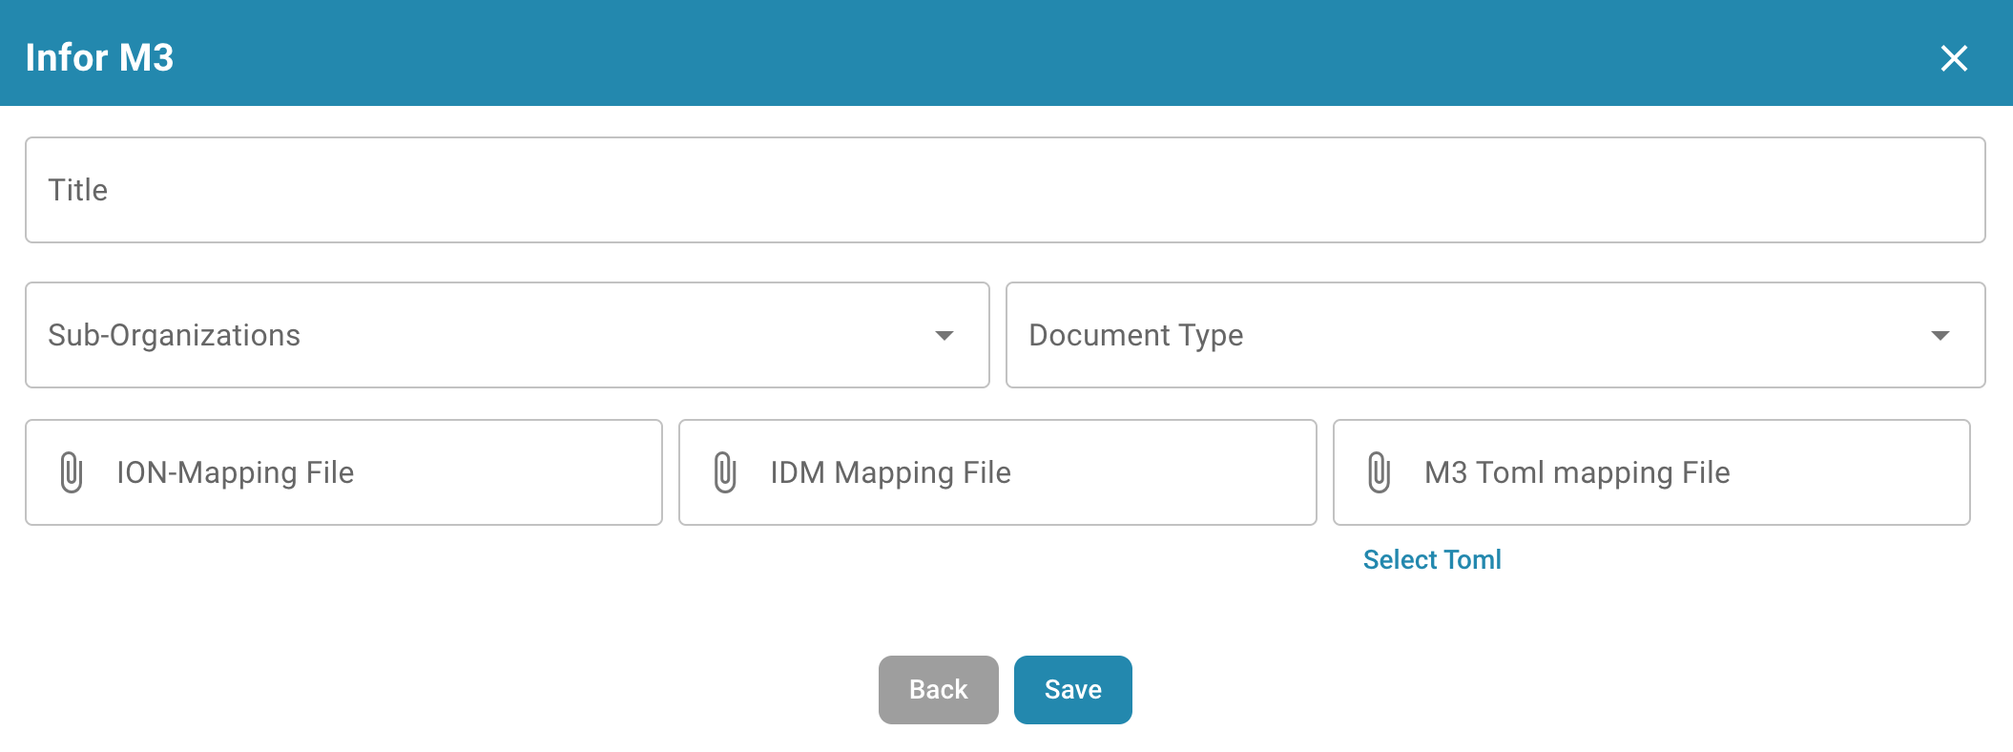Expand the Document Type dropdown arrow
Image resolution: width=2013 pixels, height=752 pixels.
point(1939,336)
